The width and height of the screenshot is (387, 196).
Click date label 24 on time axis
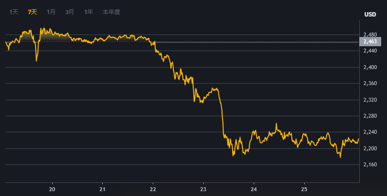254,189
